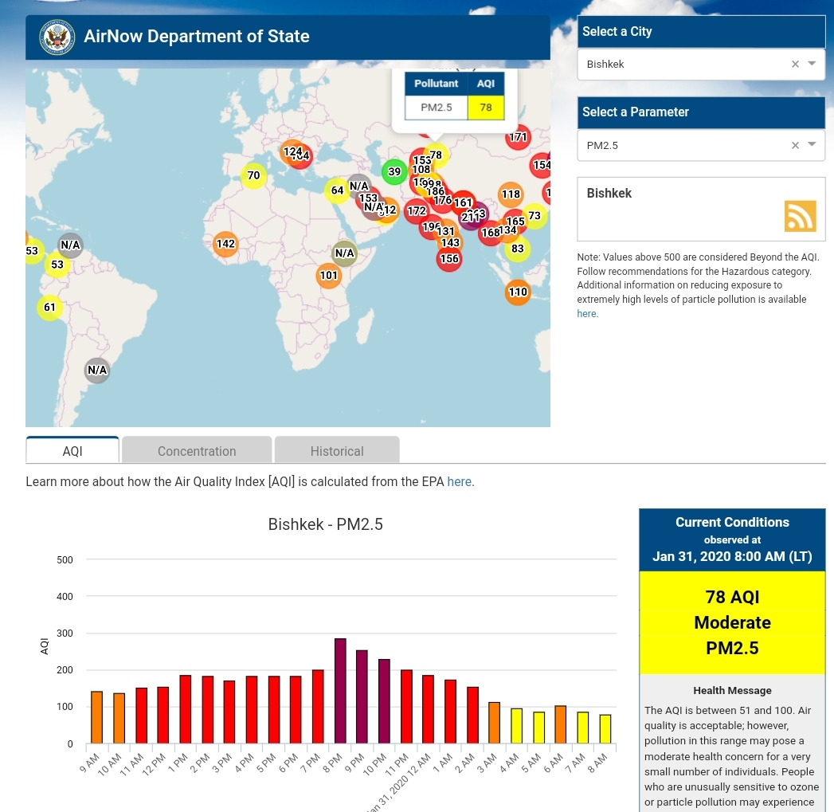Select the orange 101 AQI map marker
The height and width of the screenshot is (812, 834).
(328, 276)
